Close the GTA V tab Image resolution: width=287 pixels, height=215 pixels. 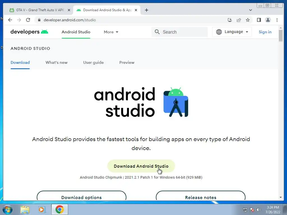(69, 10)
